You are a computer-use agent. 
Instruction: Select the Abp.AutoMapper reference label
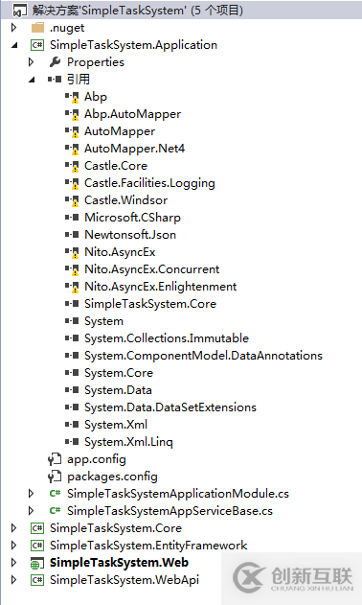pyautogui.click(x=132, y=114)
